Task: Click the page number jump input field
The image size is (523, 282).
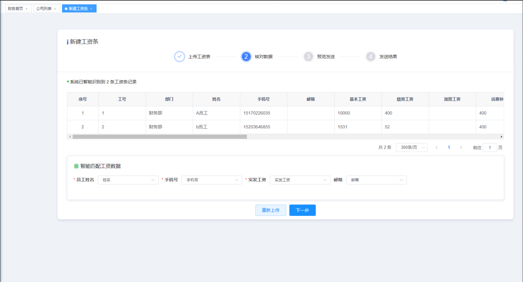Action: pyautogui.click(x=490, y=147)
